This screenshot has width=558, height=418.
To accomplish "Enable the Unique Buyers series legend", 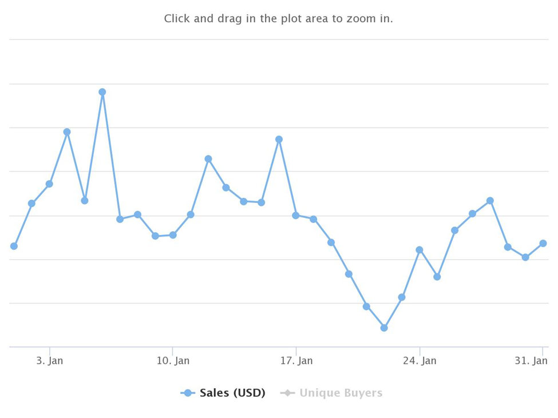I will click(x=340, y=393).
